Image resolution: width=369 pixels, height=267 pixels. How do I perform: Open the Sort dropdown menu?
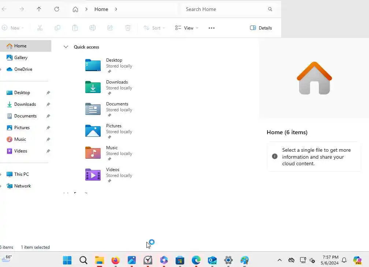(154, 28)
